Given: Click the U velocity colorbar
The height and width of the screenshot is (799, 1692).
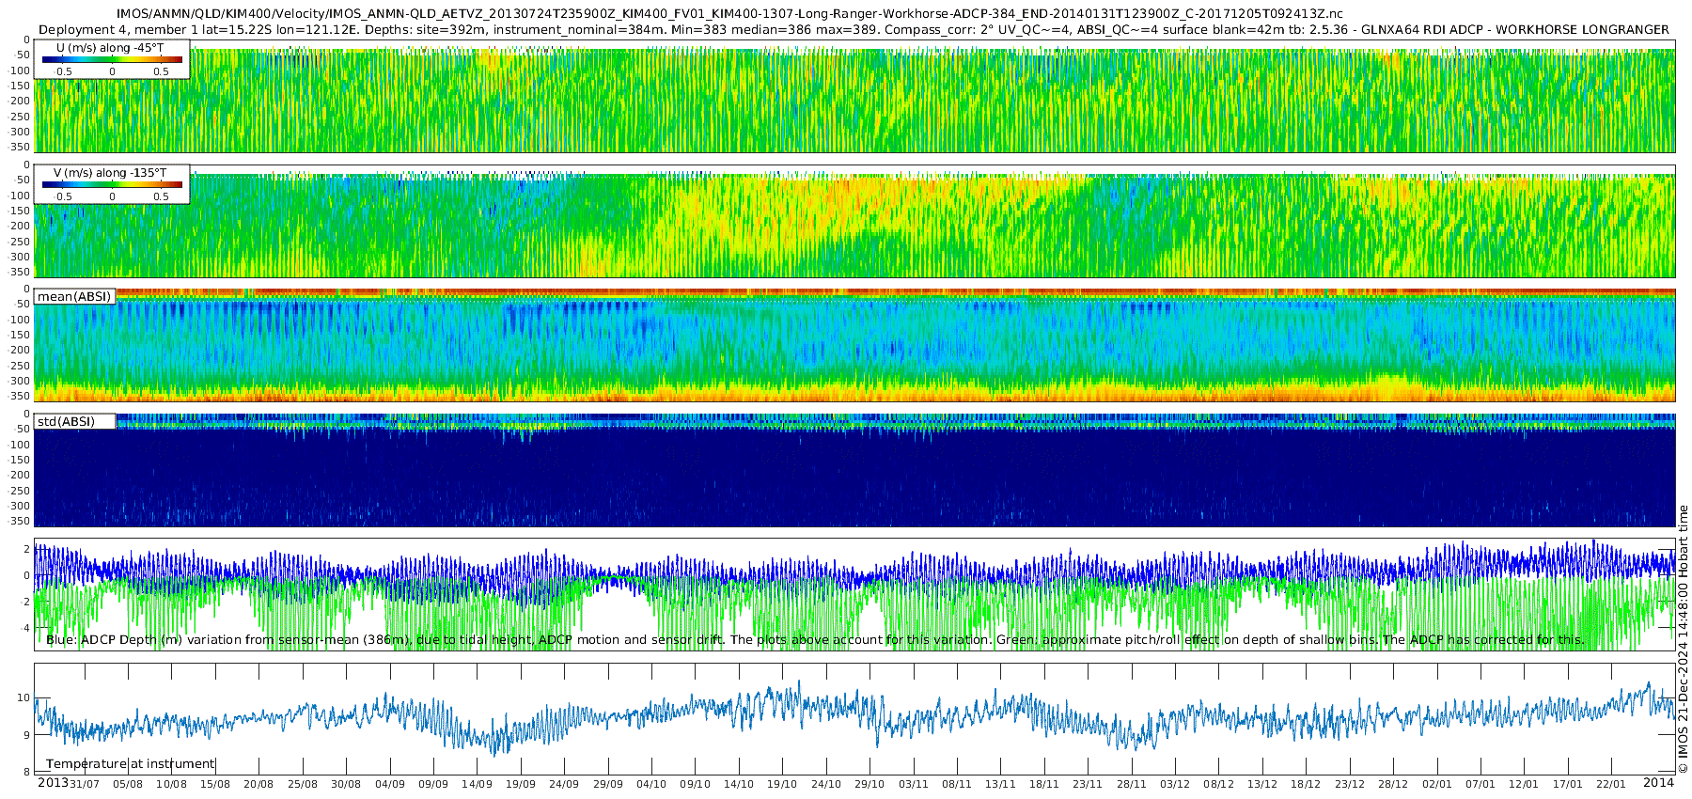Looking at the screenshot, I should (x=112, y=60).
